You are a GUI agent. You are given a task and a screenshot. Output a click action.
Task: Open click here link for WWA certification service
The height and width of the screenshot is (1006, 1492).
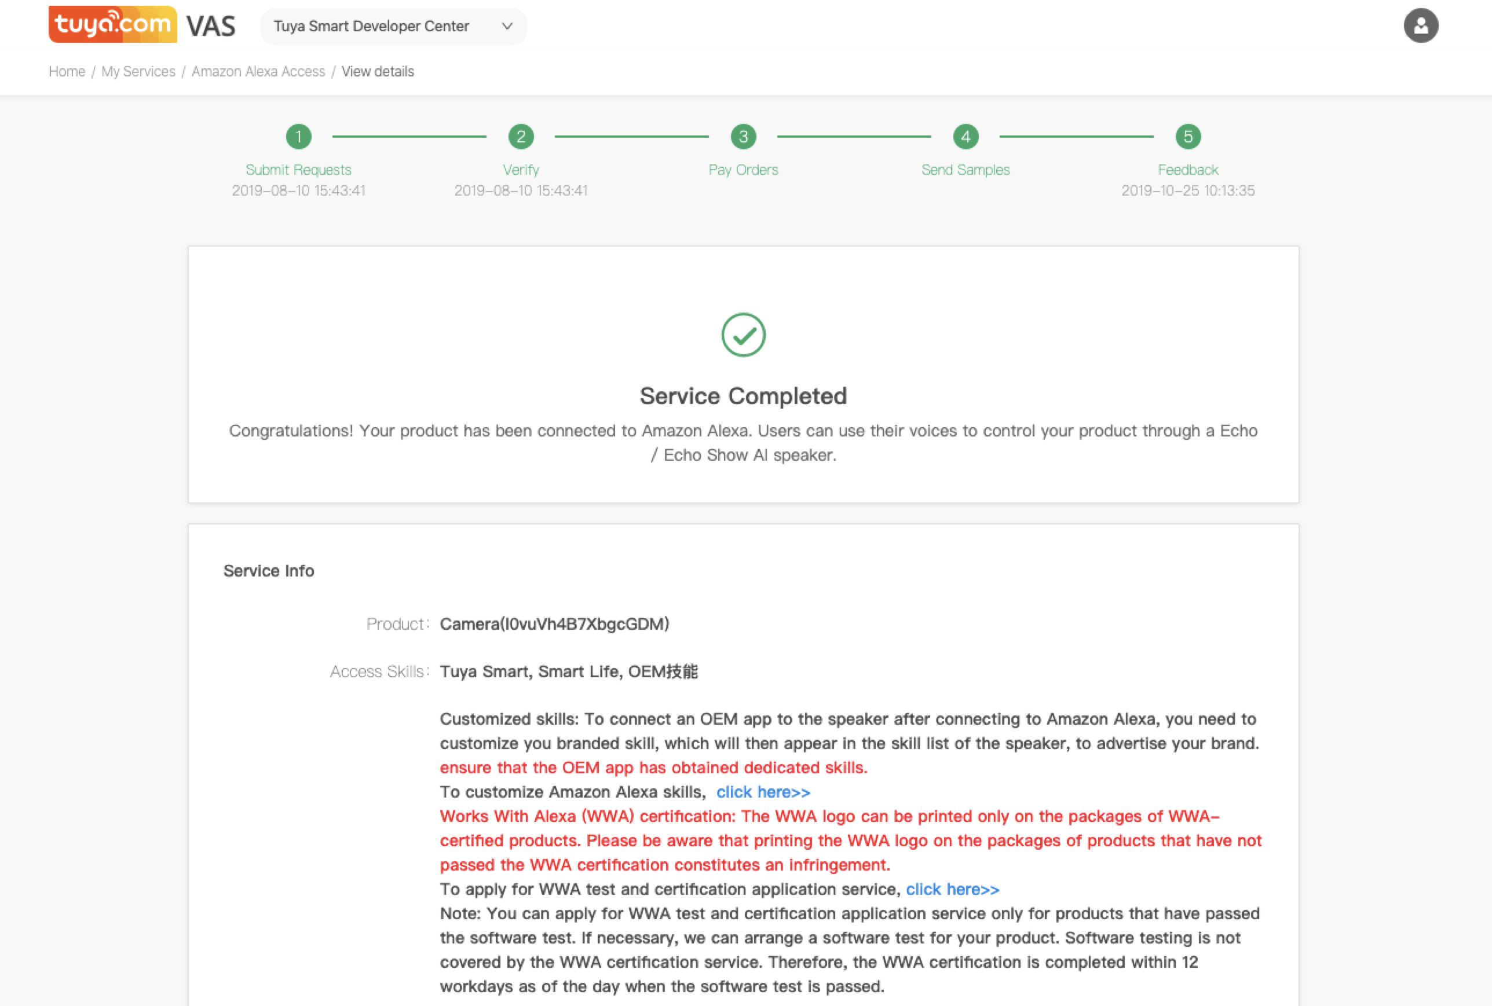point(953,889)
